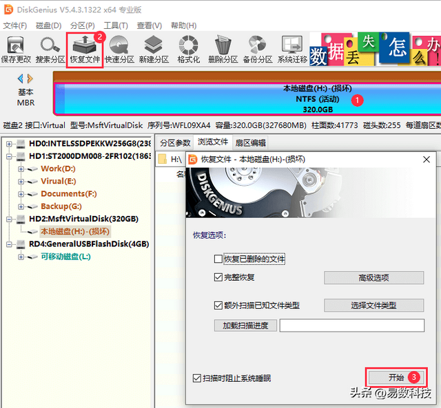This screenshot has height=408, width=441.
Task: Select Documents(F:) in the disk tree
Action: pyautogui.click(x=69, y=194)
